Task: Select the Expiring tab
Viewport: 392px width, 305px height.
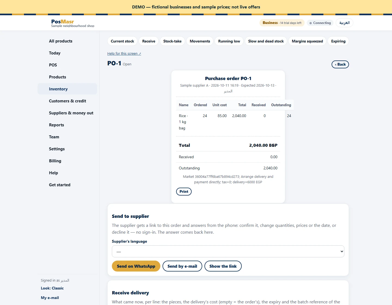Action: pyautogui.click(x=338, y=41)
